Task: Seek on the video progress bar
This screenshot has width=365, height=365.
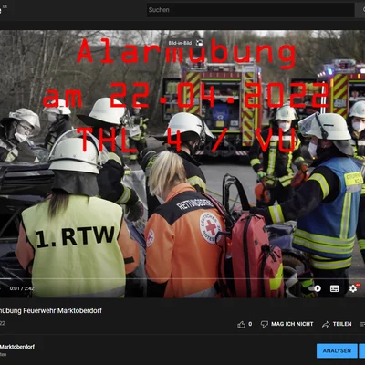Action: click(182, 278)
